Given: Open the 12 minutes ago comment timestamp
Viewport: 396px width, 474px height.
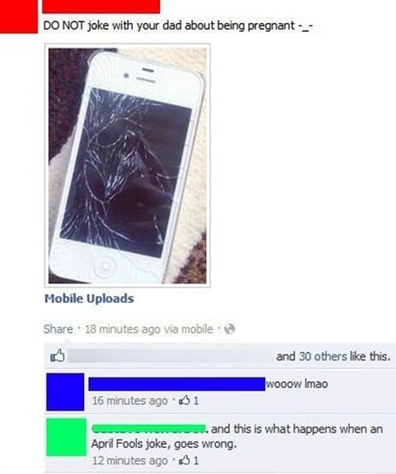Looking at the screenshot, I should [x=130, y=461].
